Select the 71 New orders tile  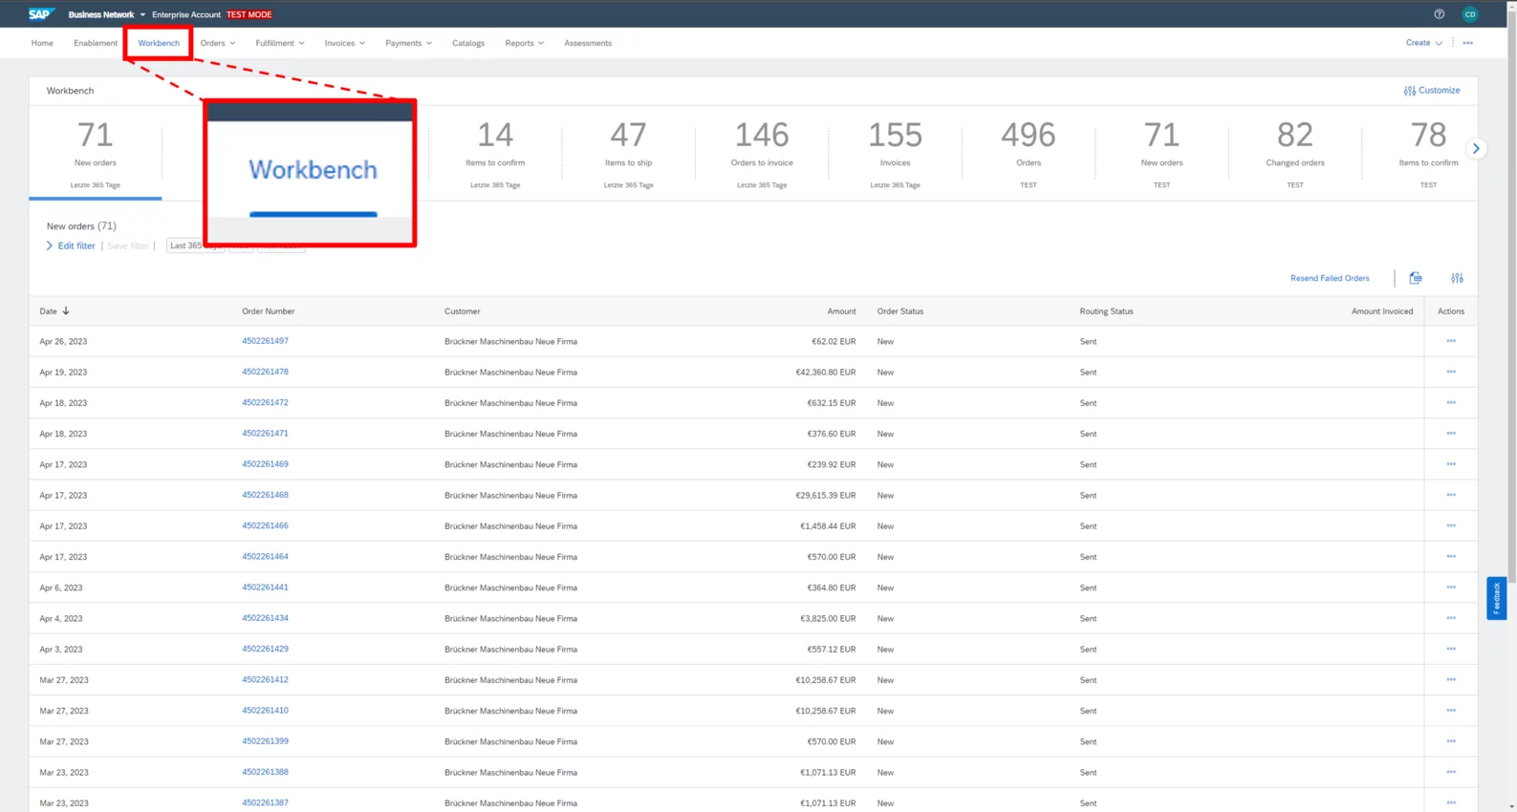coord(96,153)
